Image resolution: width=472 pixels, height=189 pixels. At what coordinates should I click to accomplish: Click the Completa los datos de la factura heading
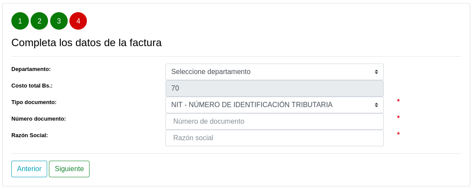[x=86, y=43]
